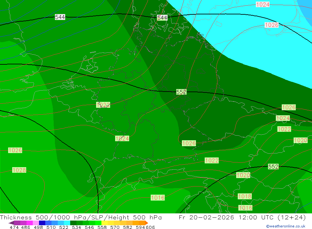Click the orange right arrow end of legend
Screen dimensions: 312x229
(x=147, y=223)
